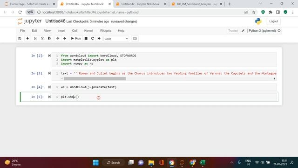Viewport: 298px width, 168px height.
Task: Open Chrome three-dot menu
Action: [x=293, y=12]
